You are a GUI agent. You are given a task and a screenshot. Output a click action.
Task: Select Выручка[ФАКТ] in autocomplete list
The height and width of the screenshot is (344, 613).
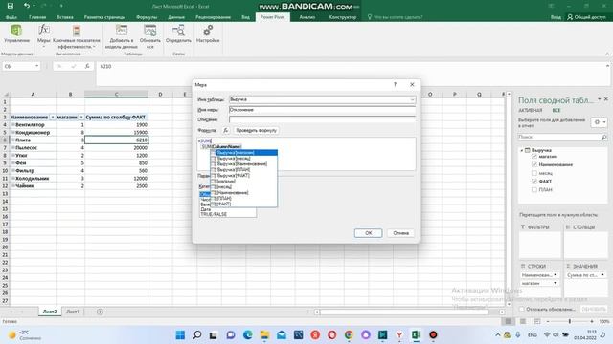244,176
